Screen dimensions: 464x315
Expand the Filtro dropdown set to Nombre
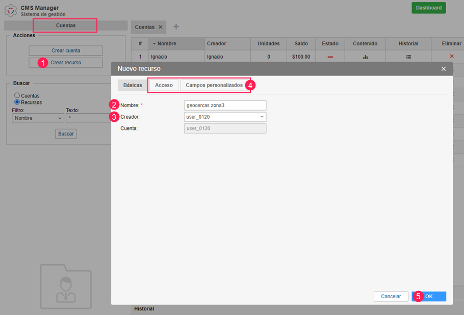click(x=38, y=118)
